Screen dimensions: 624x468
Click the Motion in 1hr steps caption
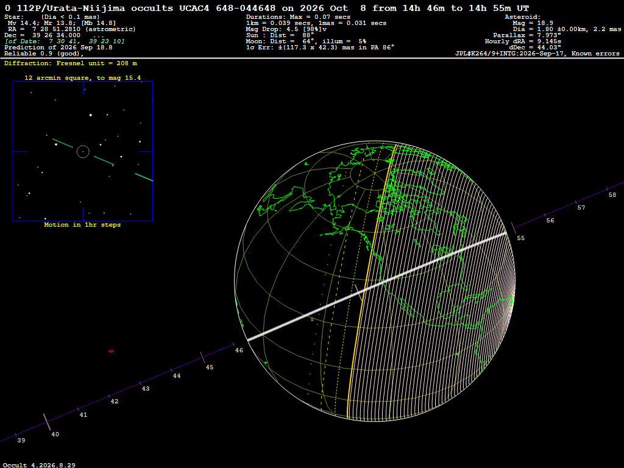click(82, 225)
